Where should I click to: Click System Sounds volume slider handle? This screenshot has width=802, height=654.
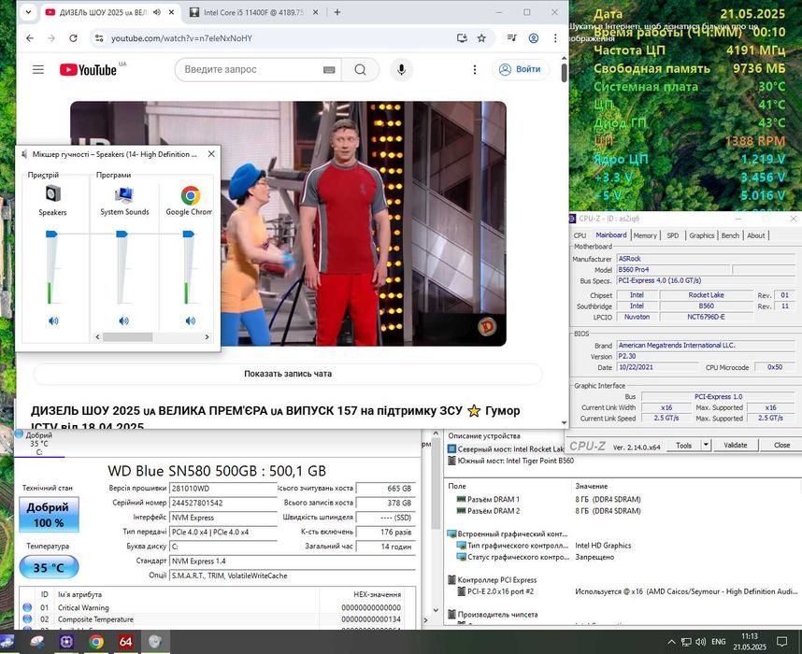(122, 235)
